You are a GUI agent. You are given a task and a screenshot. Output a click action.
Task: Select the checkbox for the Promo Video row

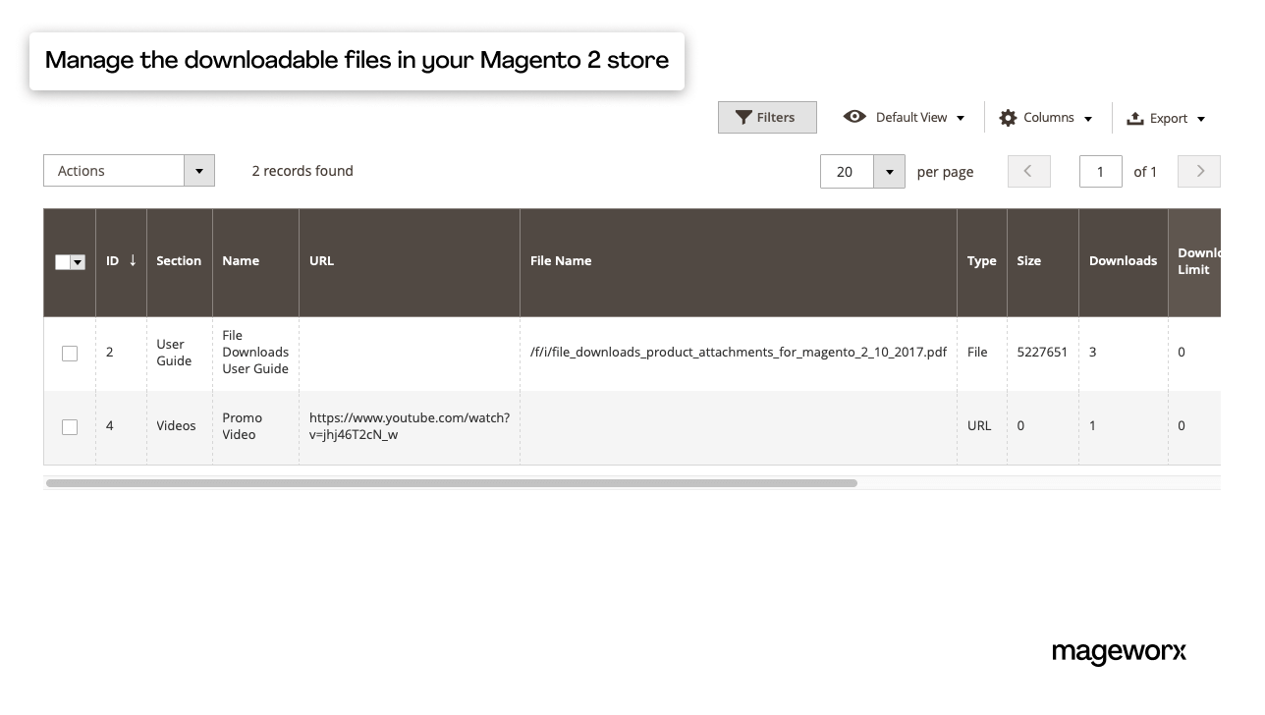coord(69,426)
